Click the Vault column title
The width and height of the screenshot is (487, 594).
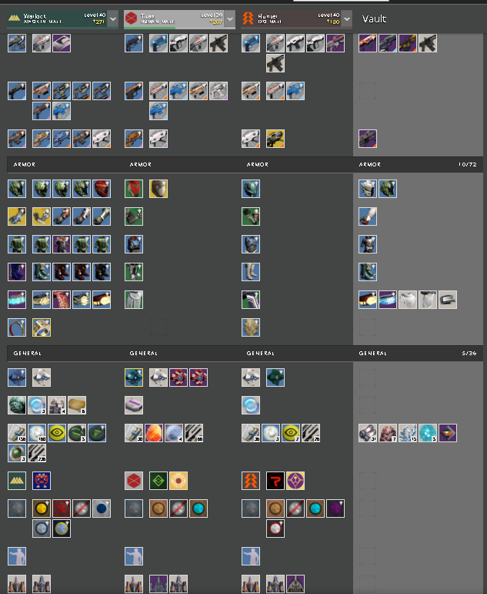[374, 19]
